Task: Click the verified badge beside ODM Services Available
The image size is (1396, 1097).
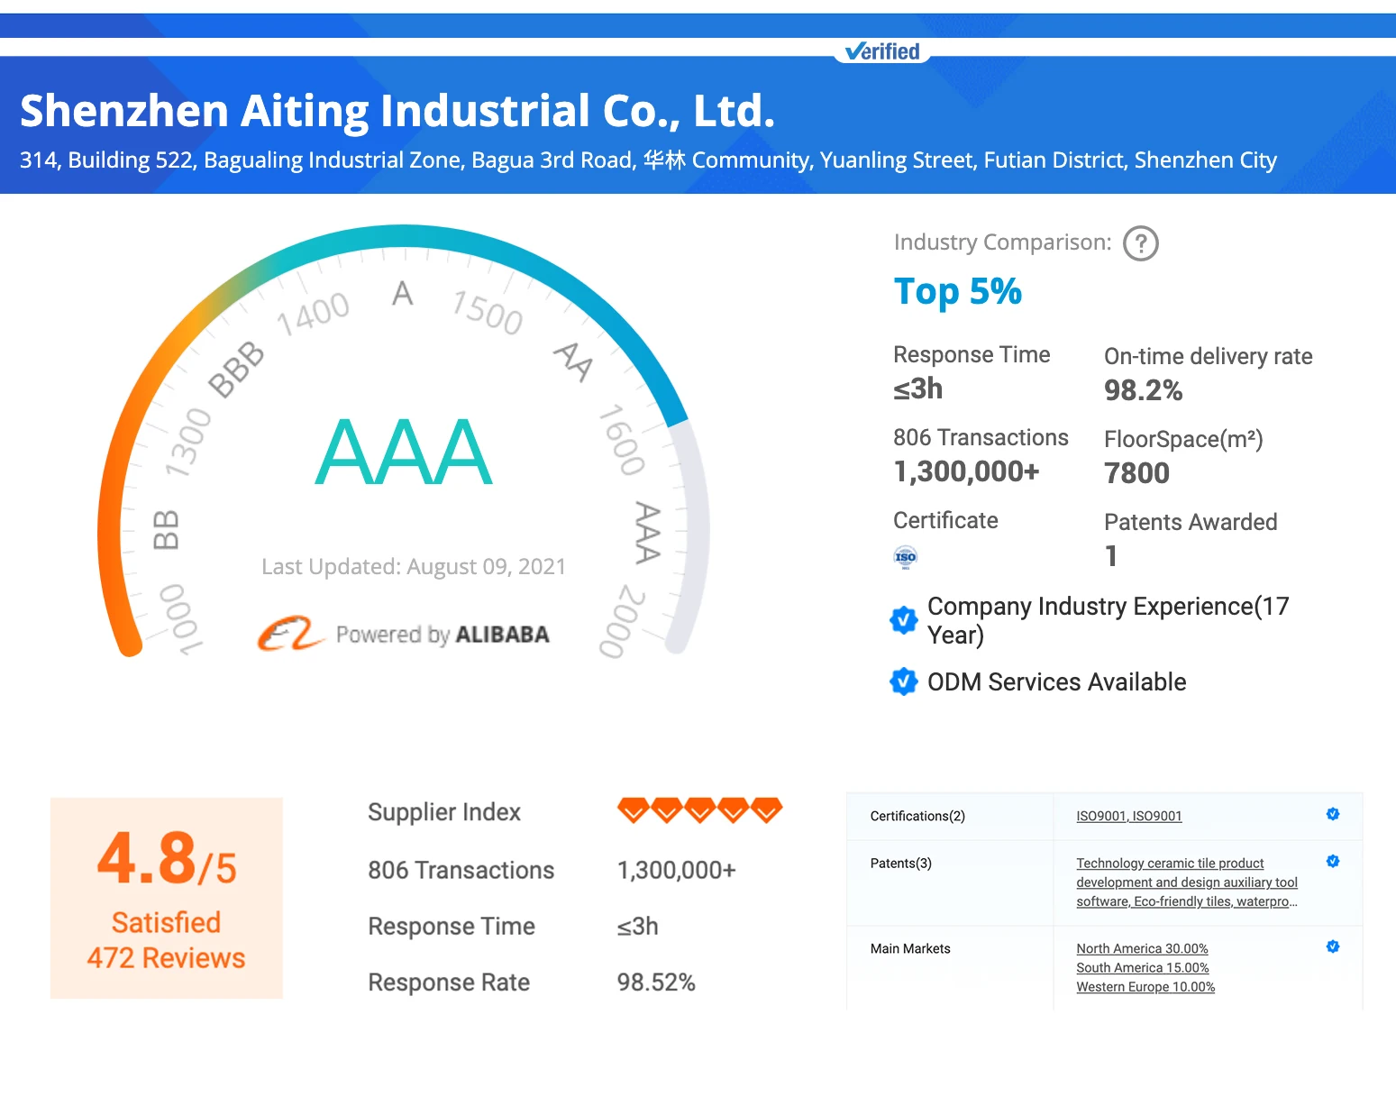Action: point(904,682)
